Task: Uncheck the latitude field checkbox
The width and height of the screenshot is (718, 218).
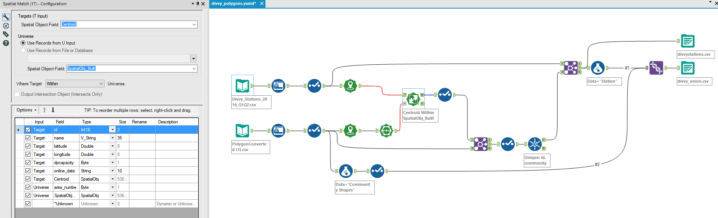Action: coord(28,146)
